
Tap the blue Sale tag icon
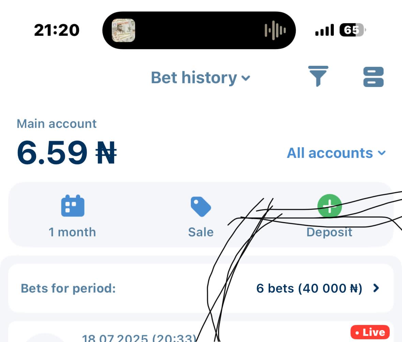click(x=201, y=207)
